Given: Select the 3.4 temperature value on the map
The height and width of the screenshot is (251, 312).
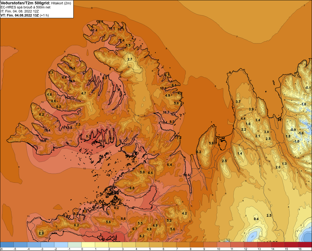Looking at the screenshot, I should click(258, 120).
